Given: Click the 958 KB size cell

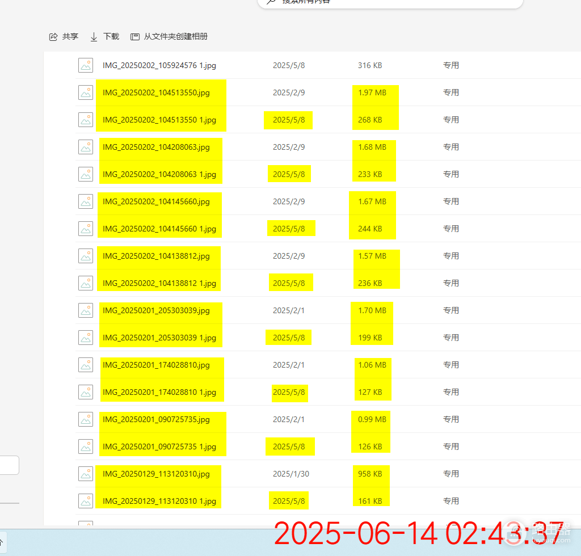Looking at the screenshot, I should tap(370, 474).
